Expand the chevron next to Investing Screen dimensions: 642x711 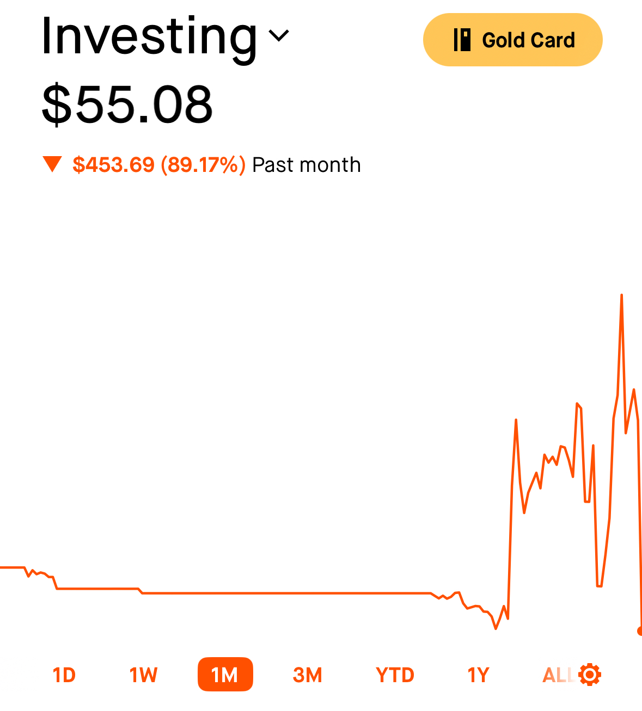tap(279, 36)
